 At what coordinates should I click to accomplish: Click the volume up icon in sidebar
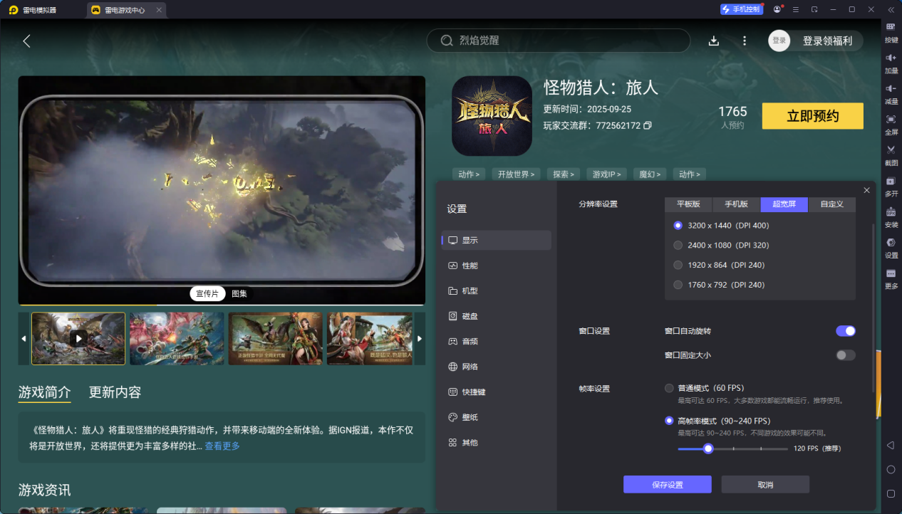[x=891, y=58]
